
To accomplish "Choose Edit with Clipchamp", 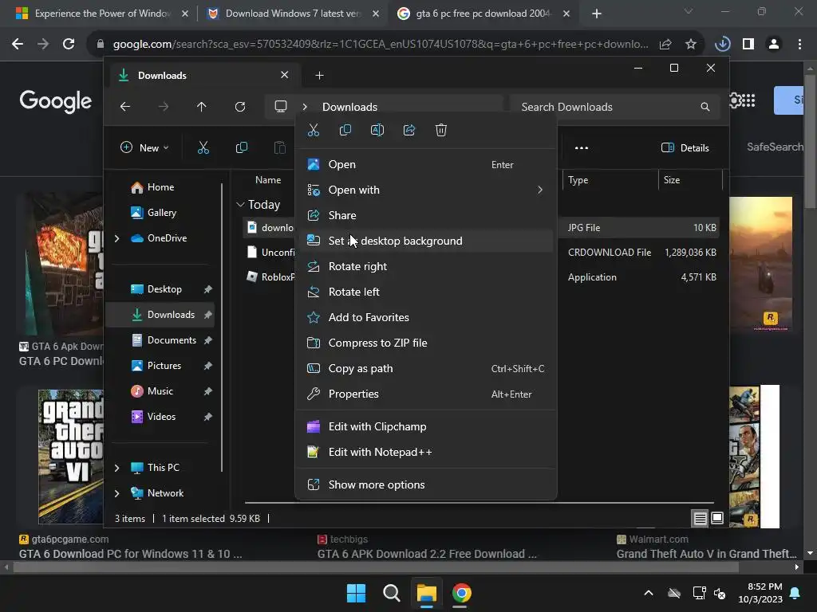I will coord(426,427).
